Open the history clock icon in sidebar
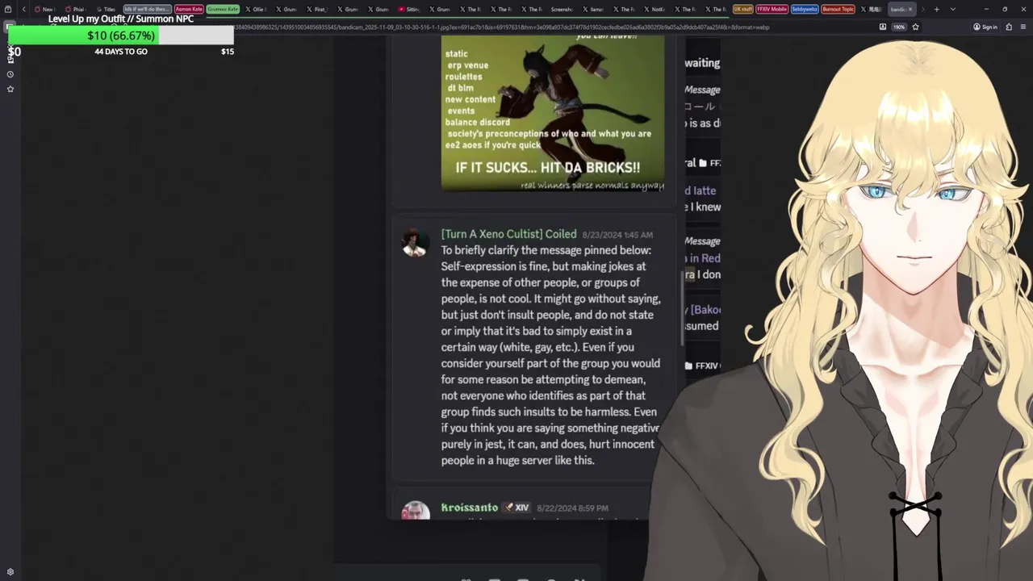Image resolution: width=1033 pixels, height=581 pixels. point(10,74)
